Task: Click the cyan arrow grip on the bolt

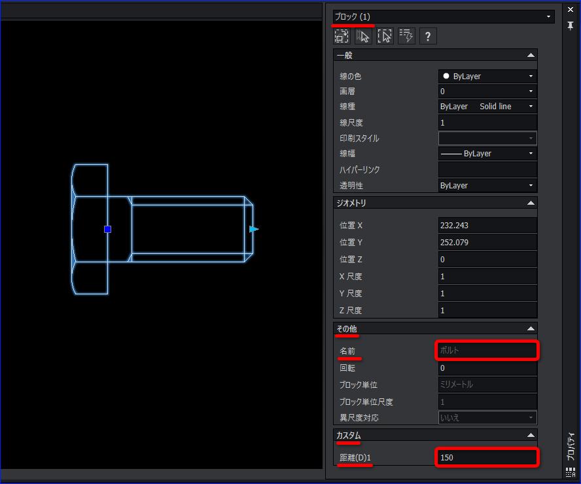Action: (x=254, y=229)
